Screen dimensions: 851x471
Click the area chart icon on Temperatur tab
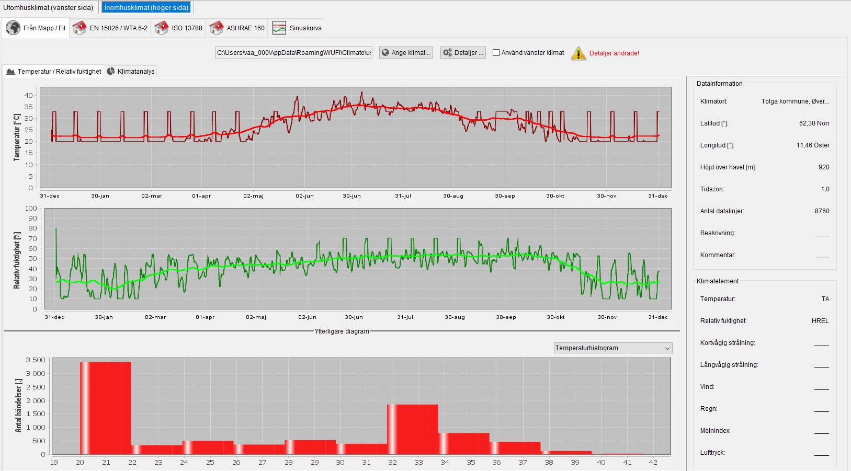10,71
